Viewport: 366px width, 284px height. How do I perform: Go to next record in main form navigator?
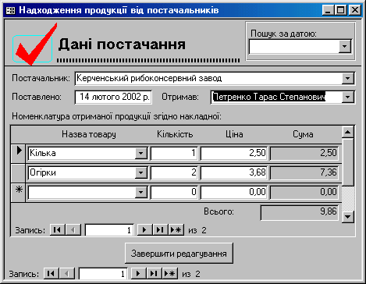138,274
